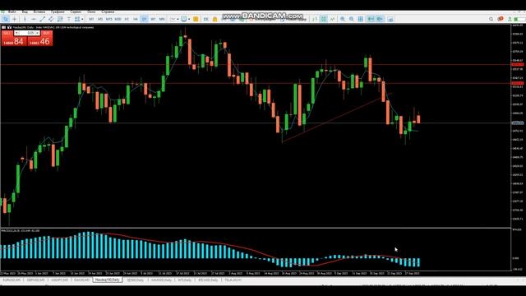Select the equidistant channel tool

click(x=51, y=19)
